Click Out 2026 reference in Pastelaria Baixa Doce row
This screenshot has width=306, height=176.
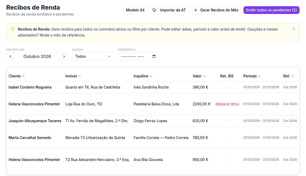click(x=290, y=104)
